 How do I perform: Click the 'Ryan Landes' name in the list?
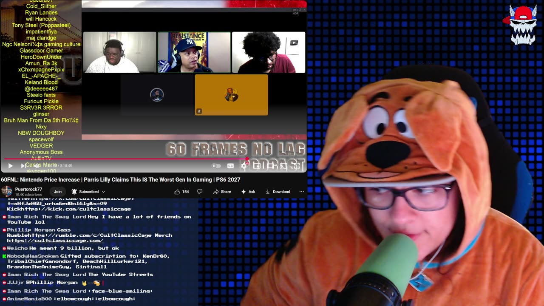41,13
